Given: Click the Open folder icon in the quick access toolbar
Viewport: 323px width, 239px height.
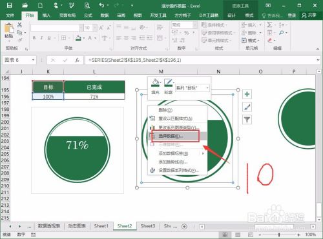Looking at the screenshot, I should [x=25, y=5].
